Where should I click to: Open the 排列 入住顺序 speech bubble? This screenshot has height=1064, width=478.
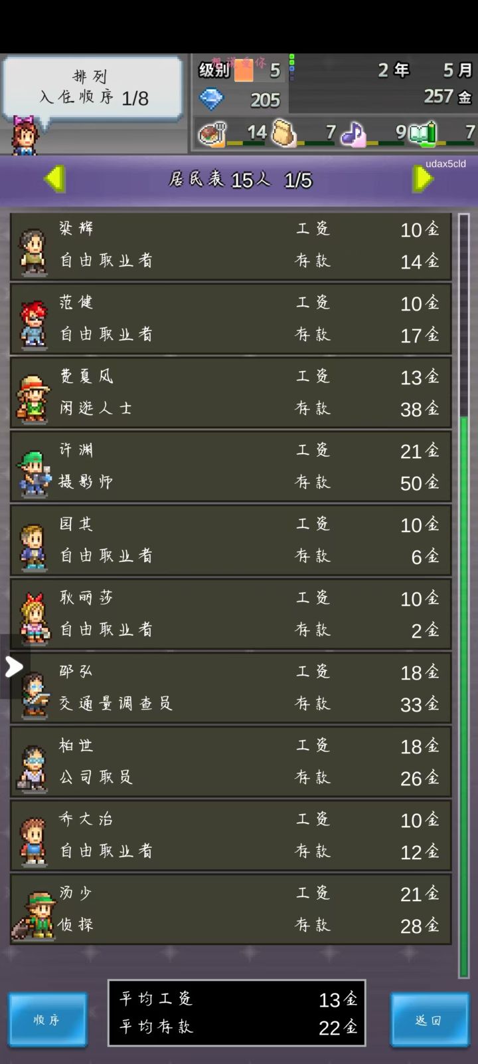point(93,88)
